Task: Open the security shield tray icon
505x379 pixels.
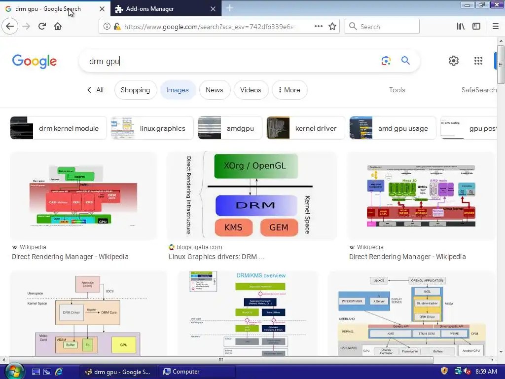Action: pos(444,371)
